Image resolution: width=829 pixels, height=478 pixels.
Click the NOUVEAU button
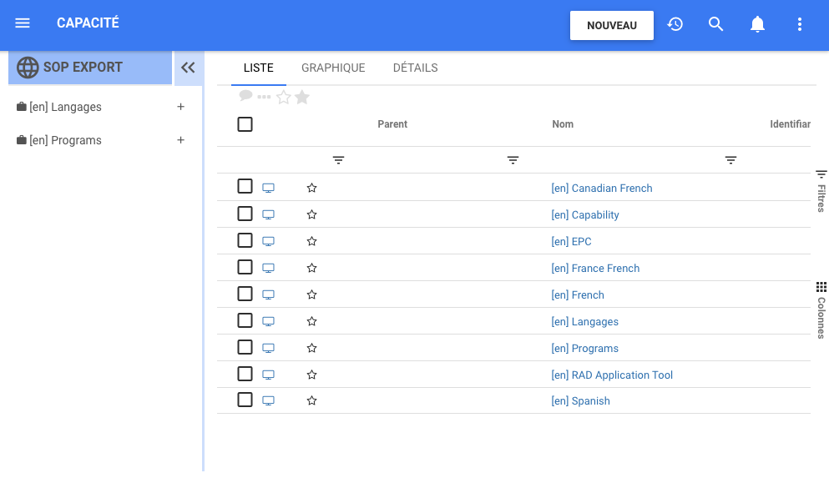coord(611,25)
